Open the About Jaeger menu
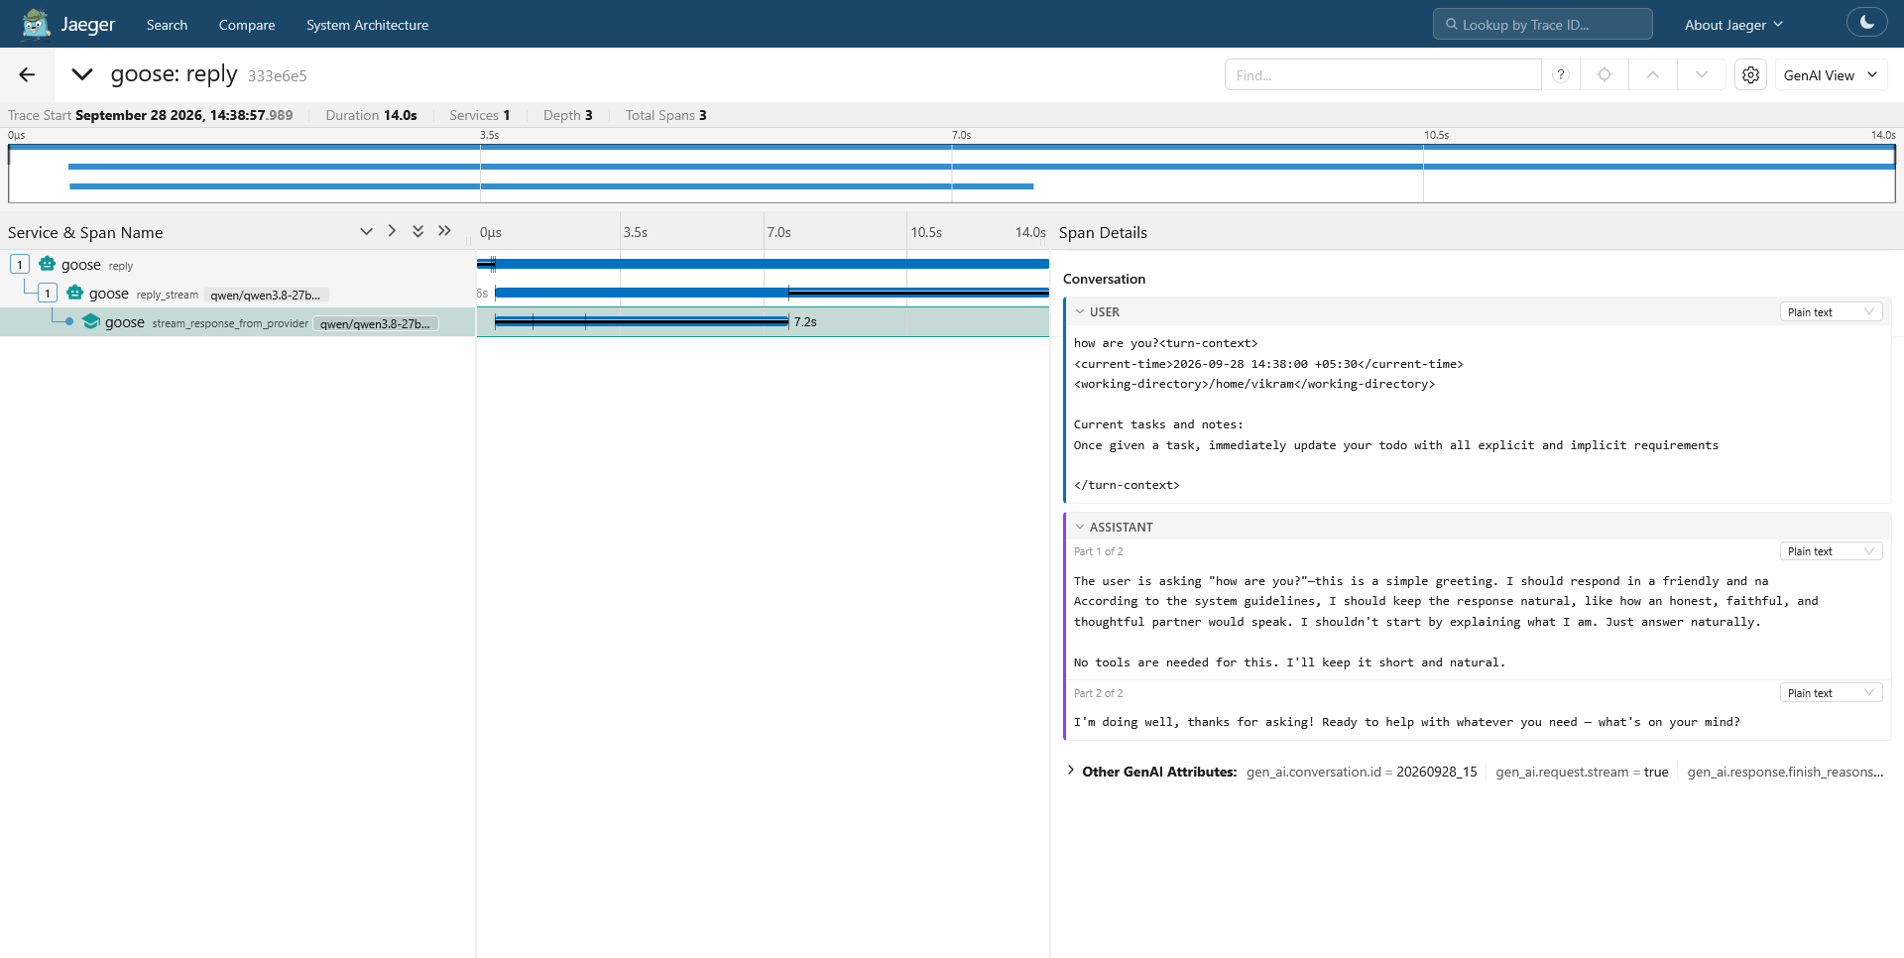This screenshot has width=1904, height=958. pyautogui.click(x=1733, y=25)
